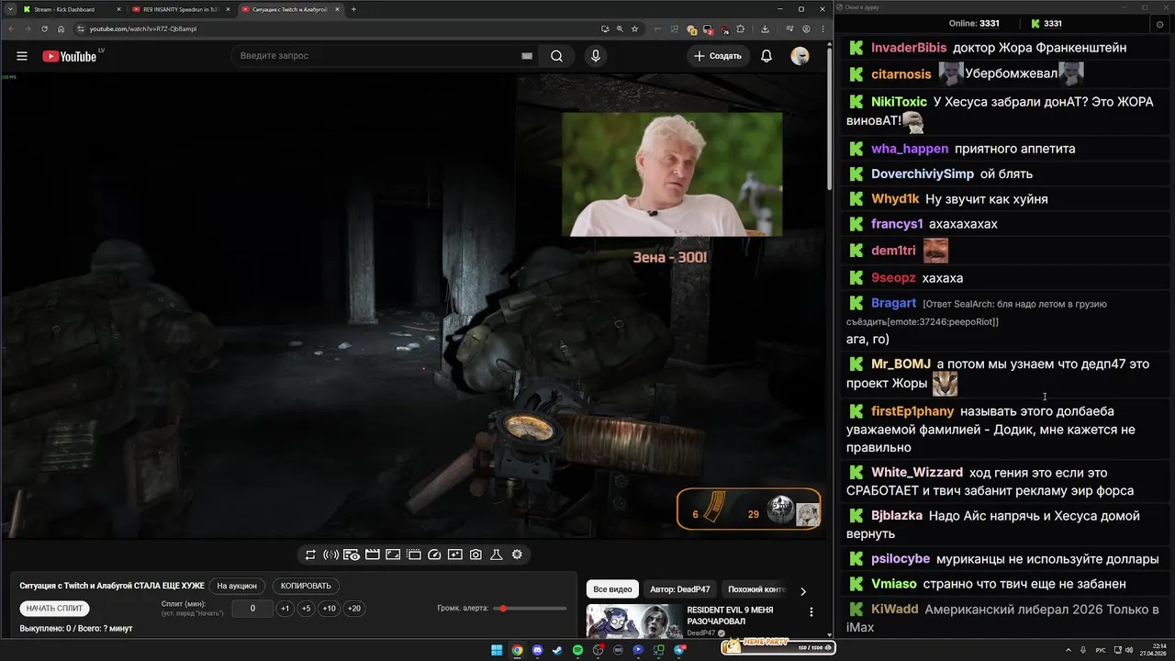
Task: Open options menu for RESIDENT EVIL 9 video
Action: (x=811, y=611)
